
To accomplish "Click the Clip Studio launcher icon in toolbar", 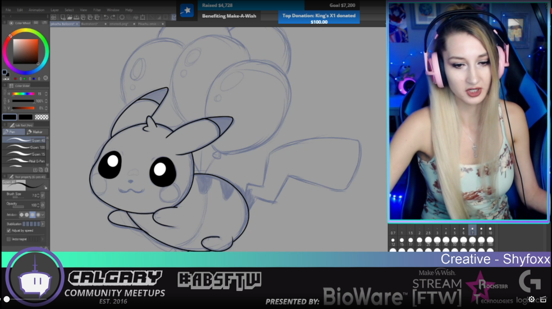I will 53,17.
